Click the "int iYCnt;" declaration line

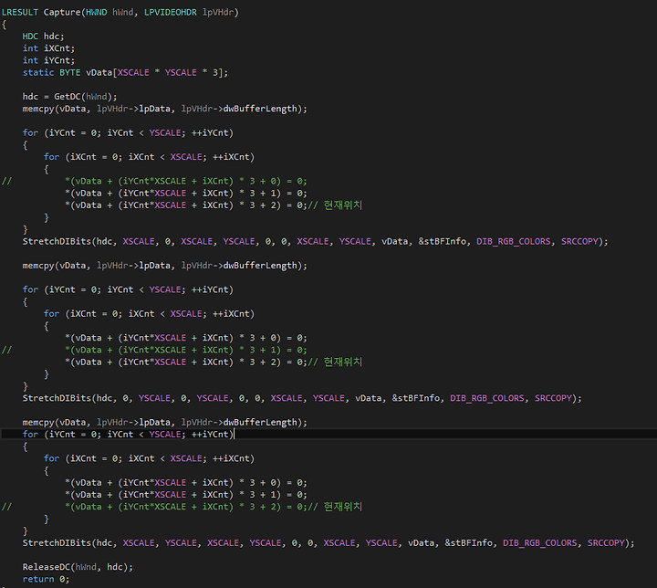(48, 60)
